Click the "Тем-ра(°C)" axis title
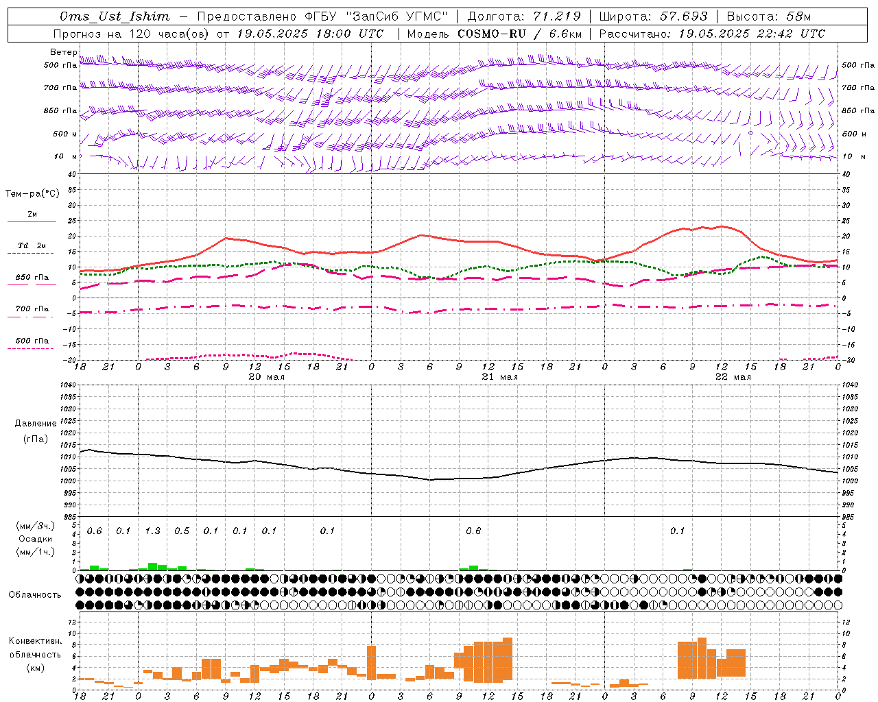Screen dimensions: 878x702 [x=32, y=194]
